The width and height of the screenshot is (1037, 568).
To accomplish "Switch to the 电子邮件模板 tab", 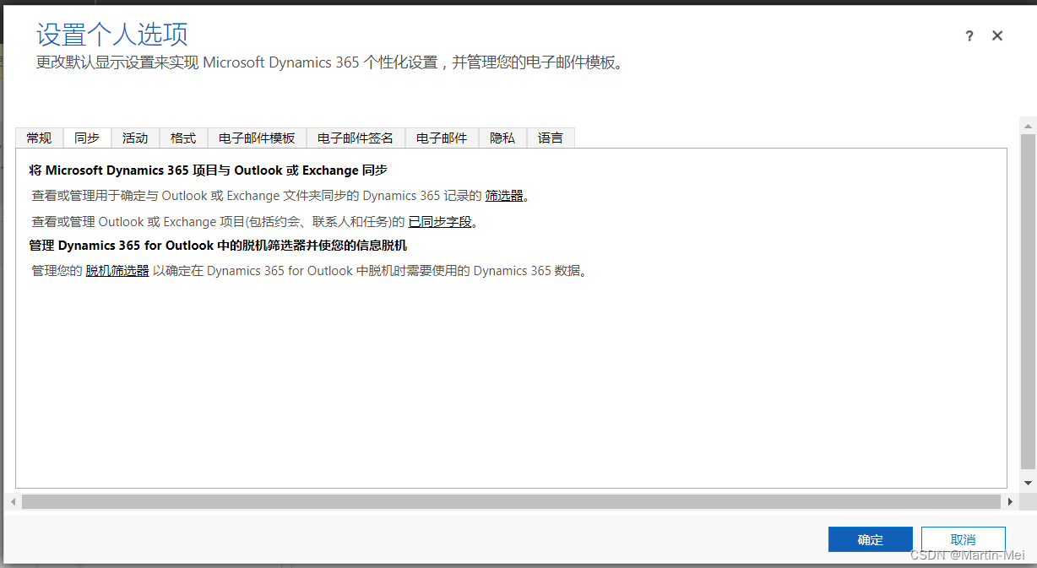I will pyautogui.click(x=257, y=138).
